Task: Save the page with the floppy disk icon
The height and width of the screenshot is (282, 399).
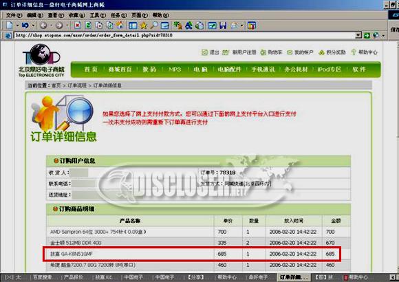Action: [x=223, y=25]
